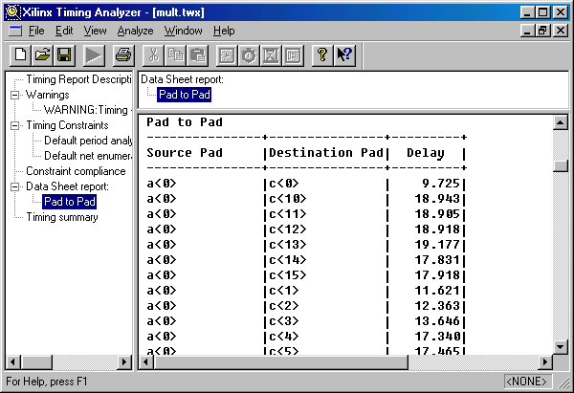
Task: Click the Copy toolbar icon
Action: tap(175, 55)
